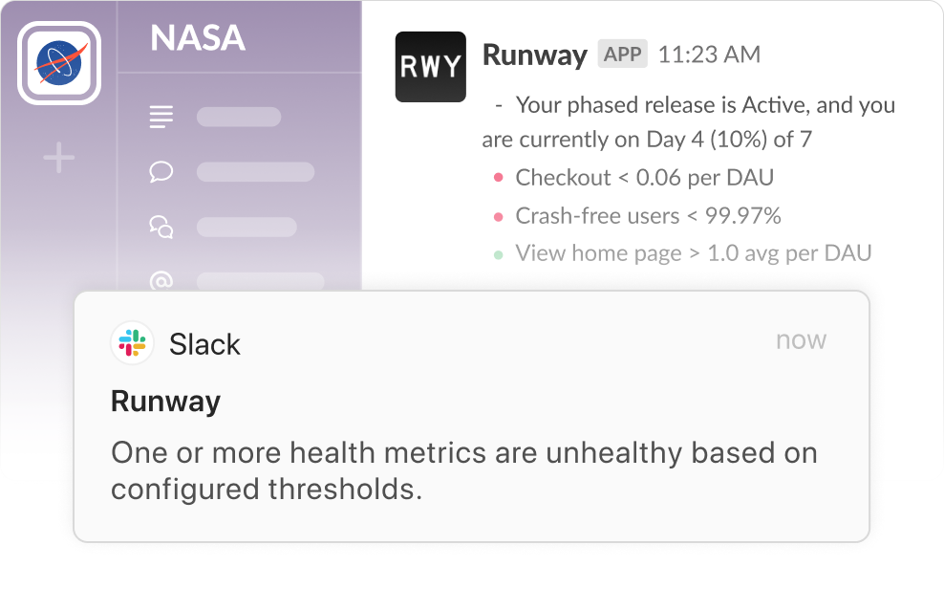The width and height of the screenshot is (944, 610).
Task: Open the single speech bubble sidebar icon
Action: pyautogui.click(x=161, y=172)
